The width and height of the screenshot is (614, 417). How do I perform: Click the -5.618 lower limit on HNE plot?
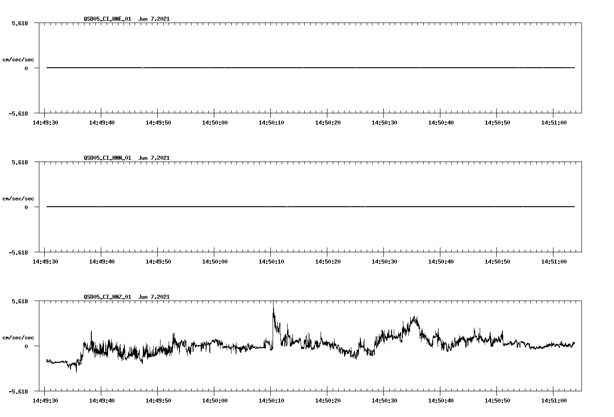[19, 113]
